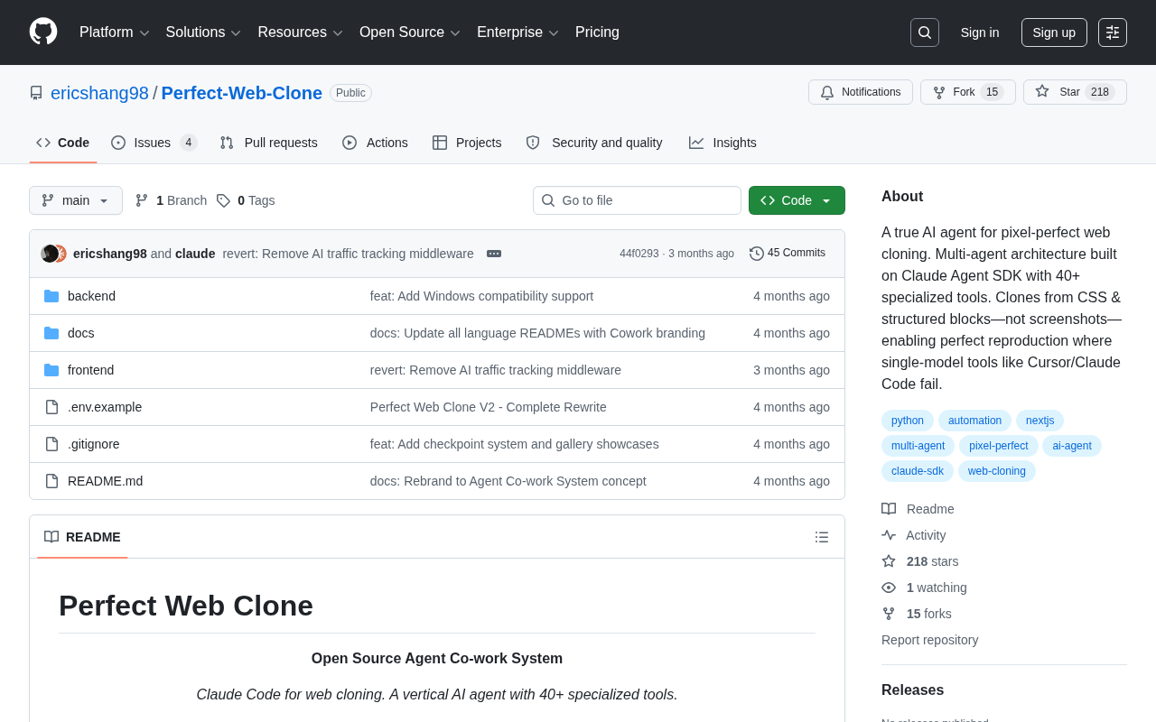The image size is (1156, 722).
Task: Go to the GitHub homepage logo
Action: click(x=43, y=32)
